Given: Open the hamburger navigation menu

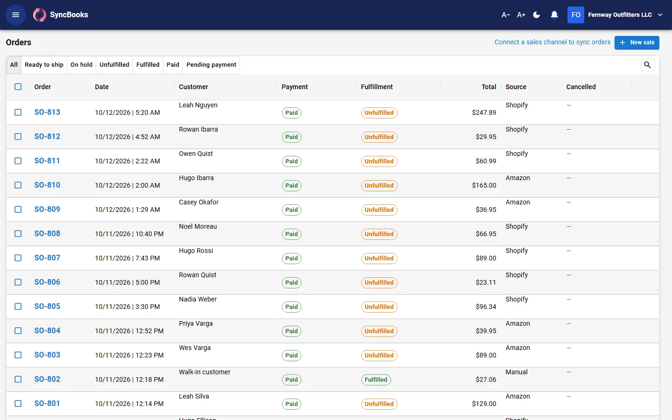Looking at the screenshot, I should coord(15,15).
